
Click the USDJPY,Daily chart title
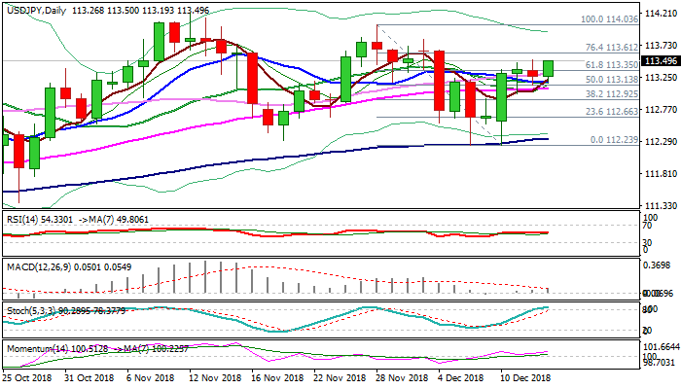[x=36, y=8]
